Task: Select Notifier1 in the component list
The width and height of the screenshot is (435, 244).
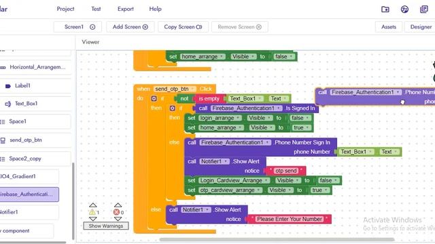Action: pos(29,212)
